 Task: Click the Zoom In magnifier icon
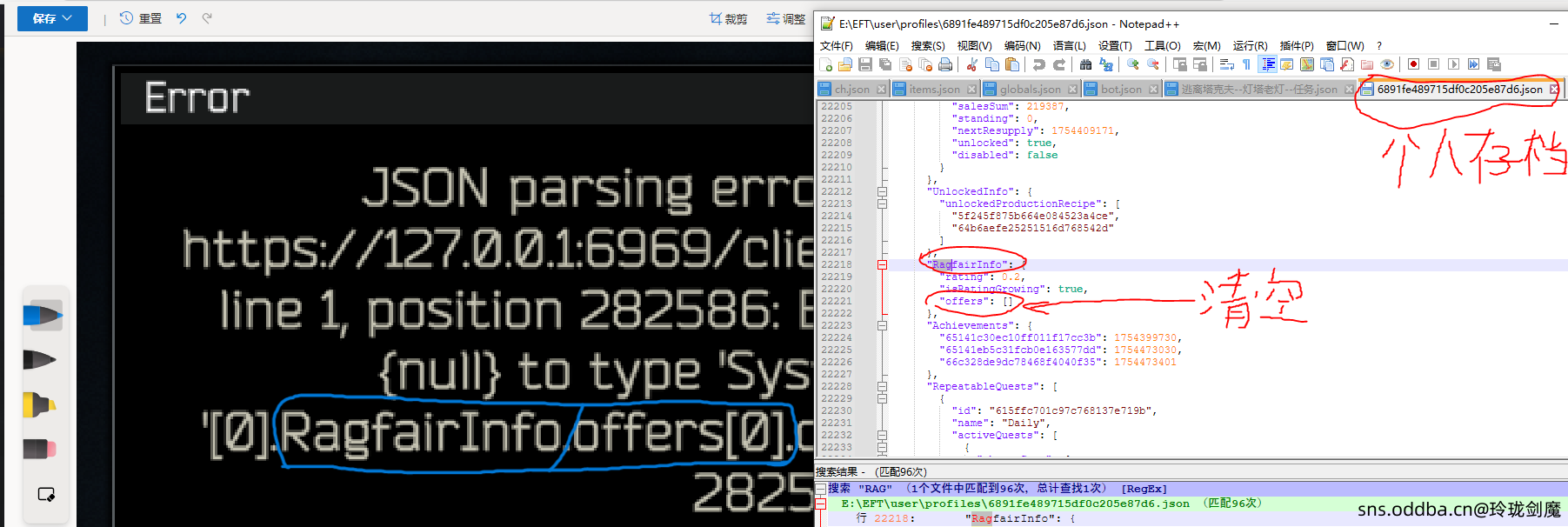tap(1133, 64)
